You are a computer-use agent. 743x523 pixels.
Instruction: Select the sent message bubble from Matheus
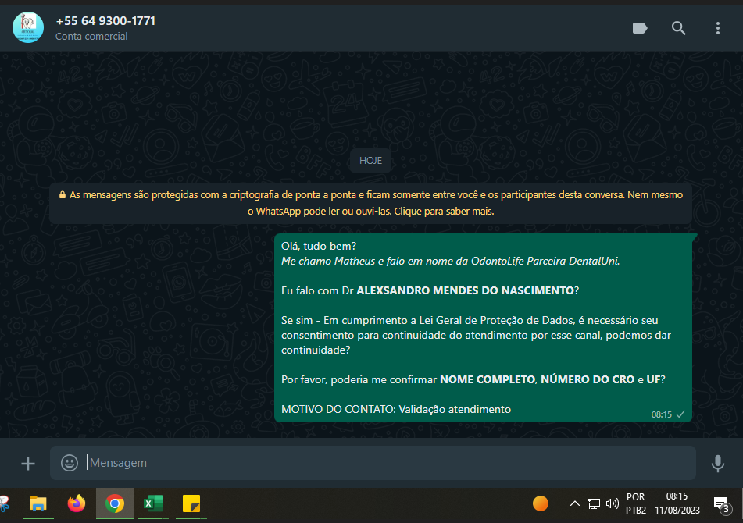coord(483,328)
